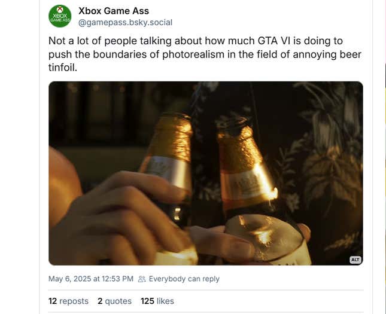
Task: Click the @gamepass.bsky.social handle
Action: (125, 23)
